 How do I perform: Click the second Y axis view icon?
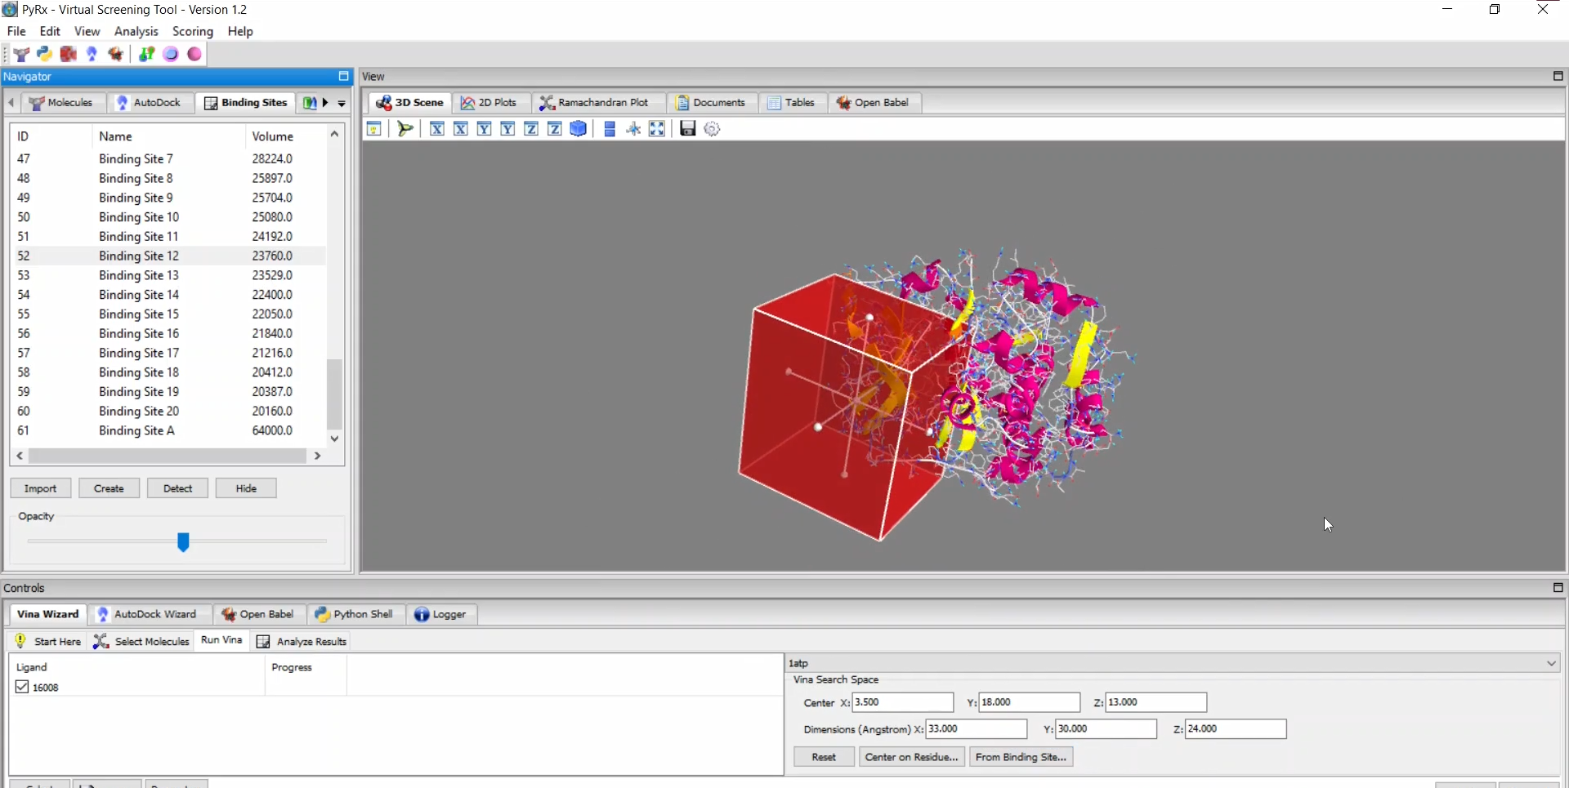(x=507, y=129)
